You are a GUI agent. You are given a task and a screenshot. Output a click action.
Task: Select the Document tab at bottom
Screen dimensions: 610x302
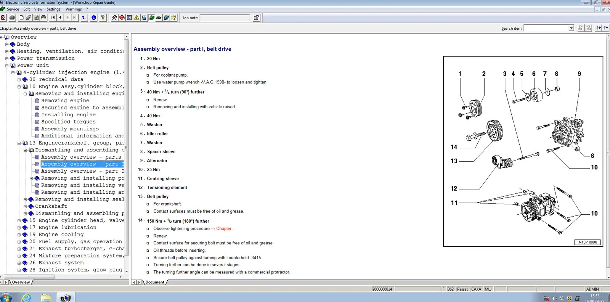[155, 283]
